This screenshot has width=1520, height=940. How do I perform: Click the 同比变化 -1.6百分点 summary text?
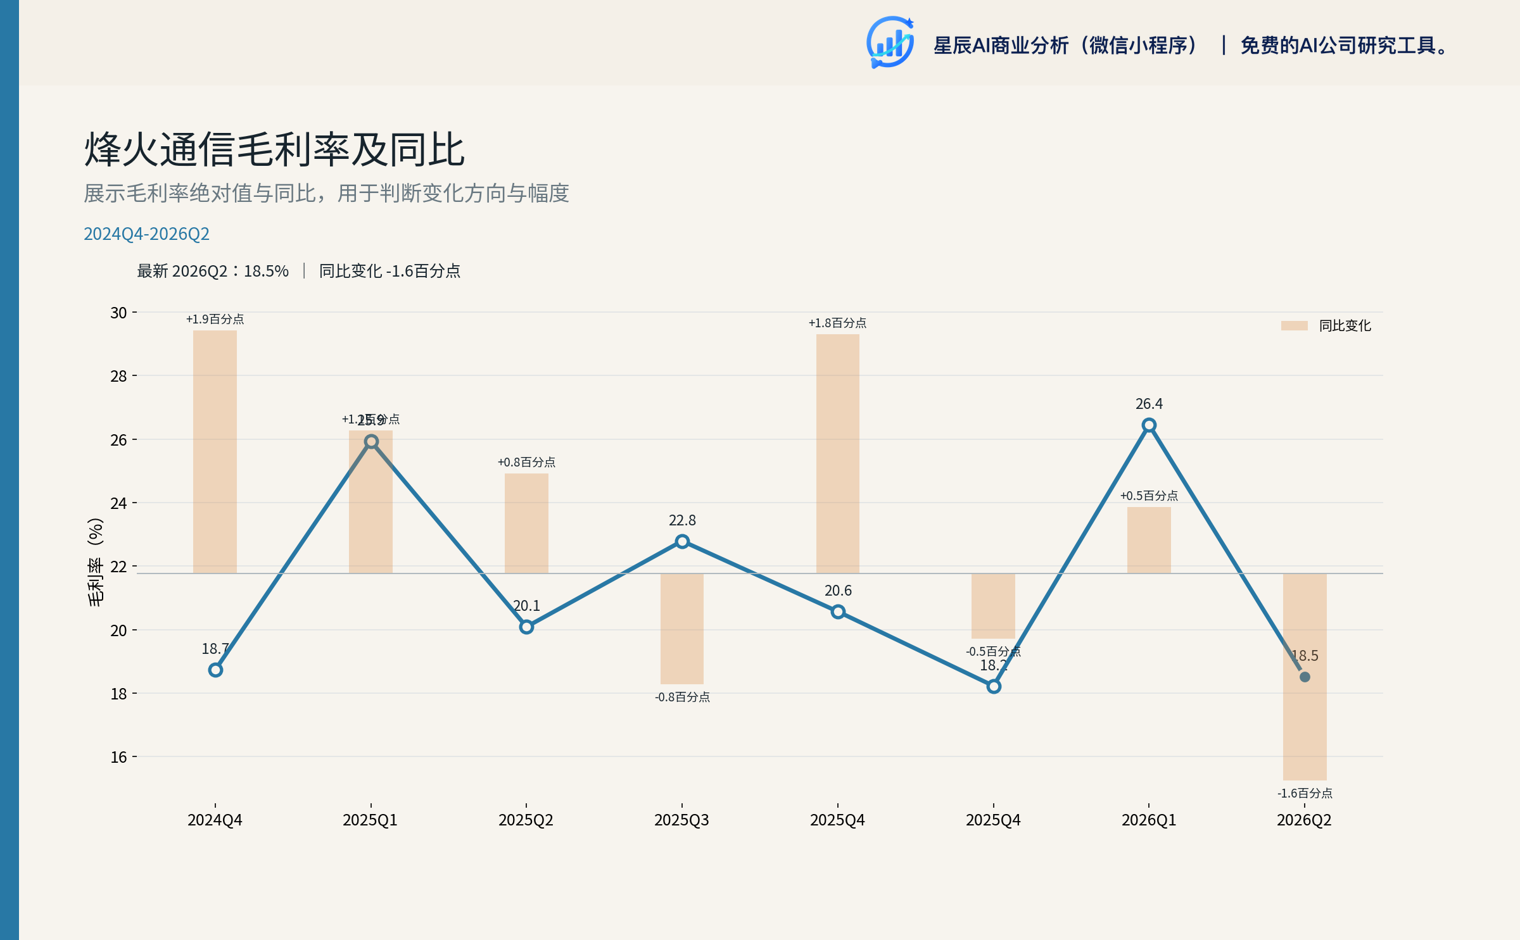pos(389,271)
